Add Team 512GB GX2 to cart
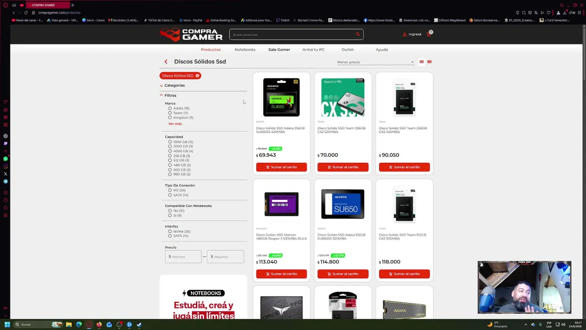 pyautogui.click(x=404, y=274)
